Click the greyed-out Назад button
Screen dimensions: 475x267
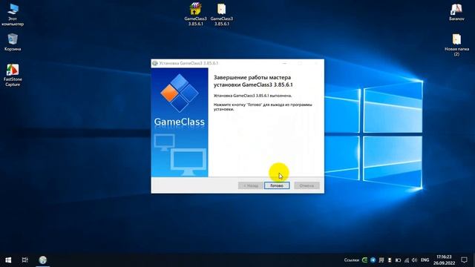251,185
